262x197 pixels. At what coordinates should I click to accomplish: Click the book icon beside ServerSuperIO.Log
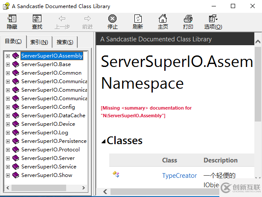point(16,132)
